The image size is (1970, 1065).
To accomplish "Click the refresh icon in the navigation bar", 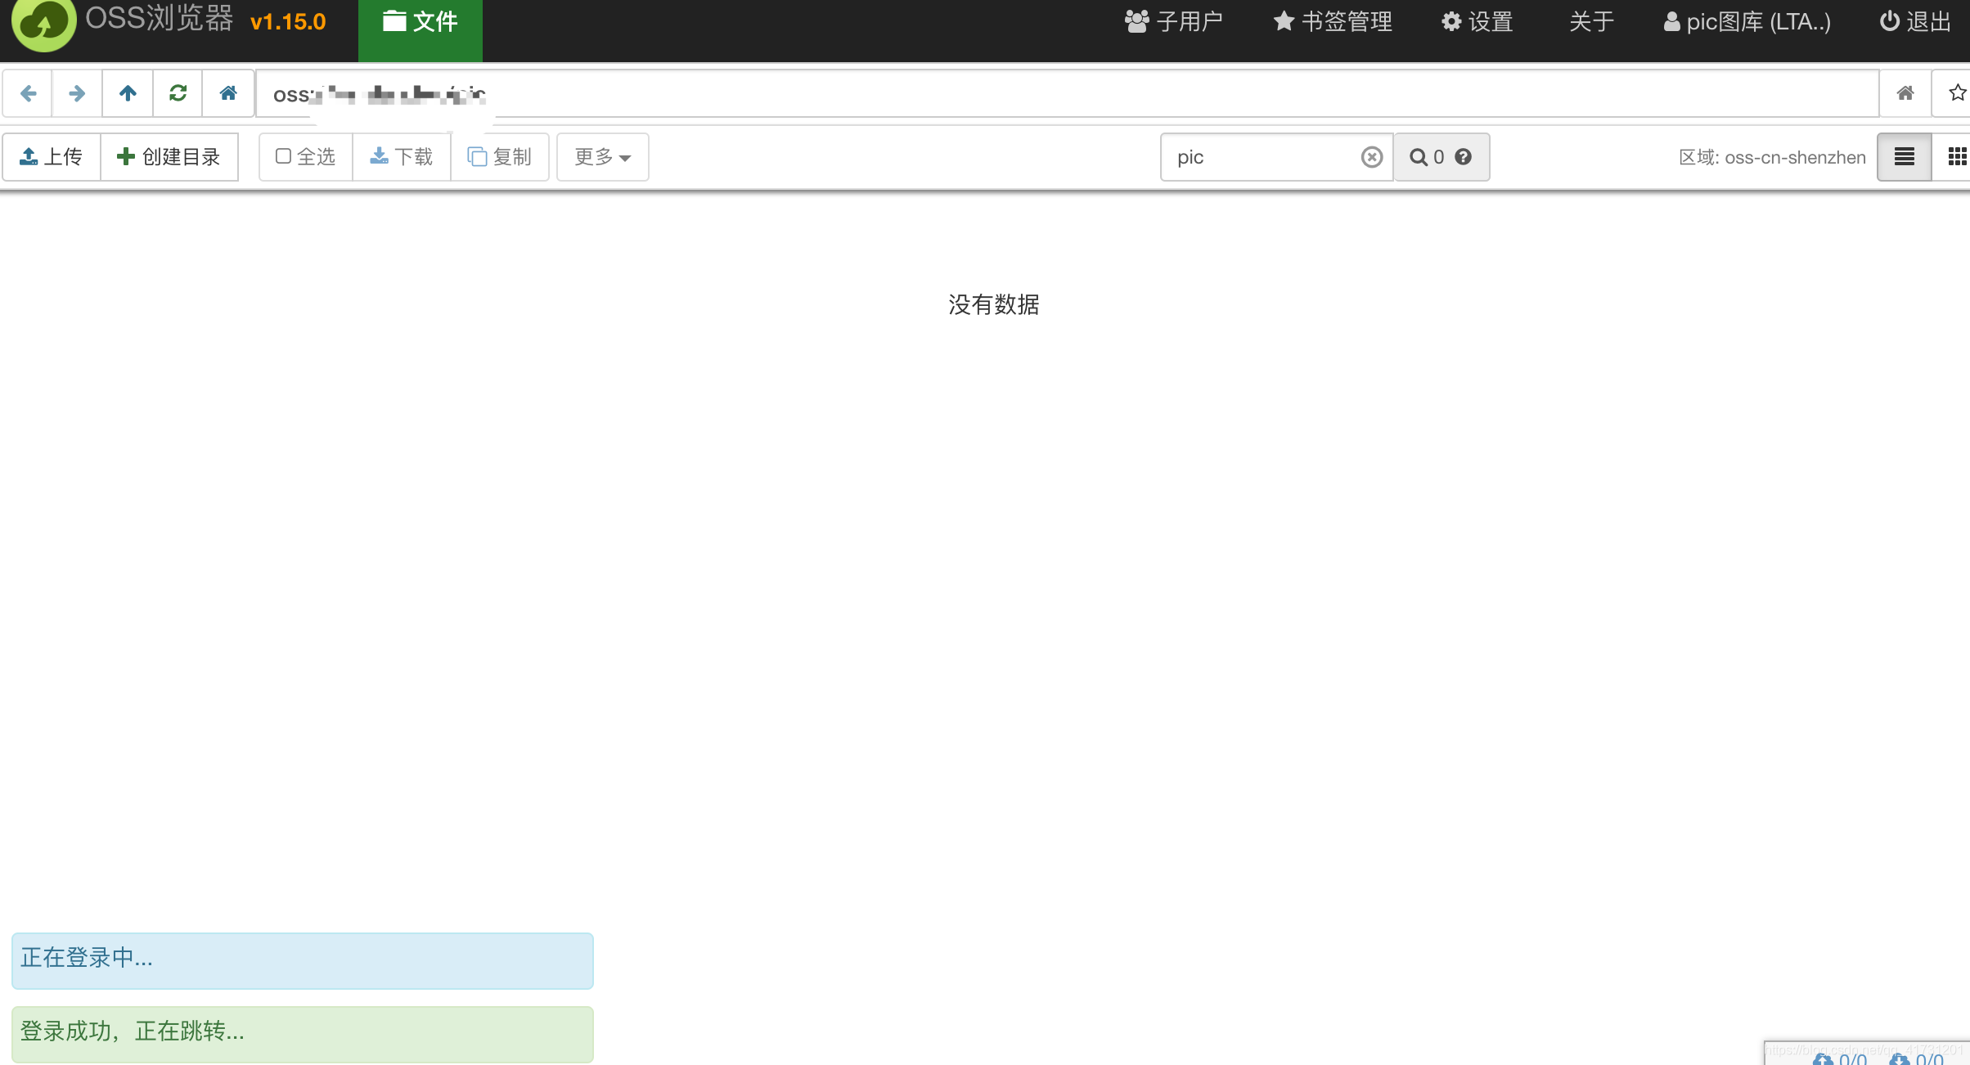I will pos(178,92).
